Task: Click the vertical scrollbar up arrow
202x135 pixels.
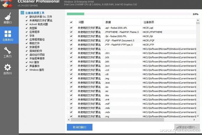Action: (x=198, y=20)
